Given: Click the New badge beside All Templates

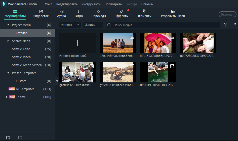Looking at the screenshot, I should coord(12,89).
